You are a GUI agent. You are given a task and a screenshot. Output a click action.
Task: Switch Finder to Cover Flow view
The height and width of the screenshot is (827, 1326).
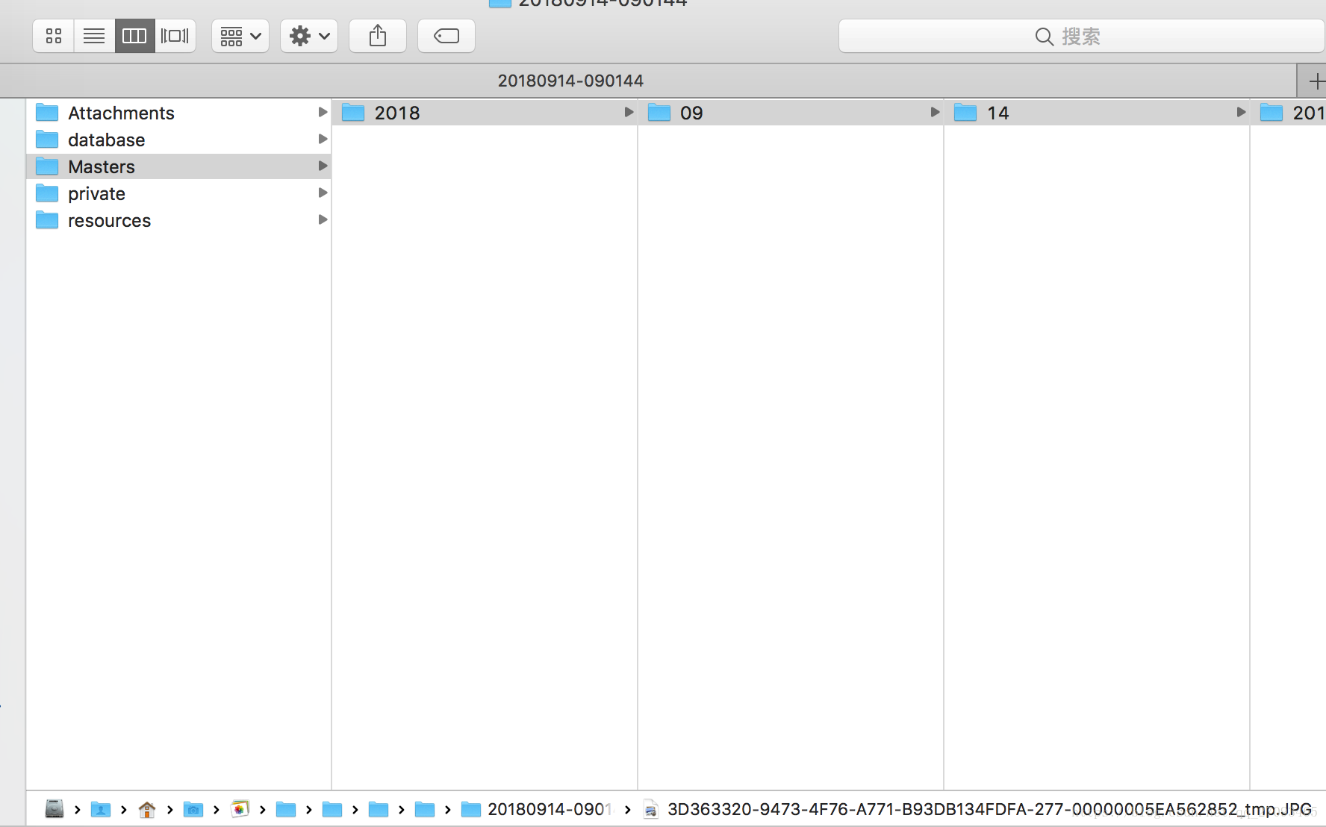click(x=175, y=36)
